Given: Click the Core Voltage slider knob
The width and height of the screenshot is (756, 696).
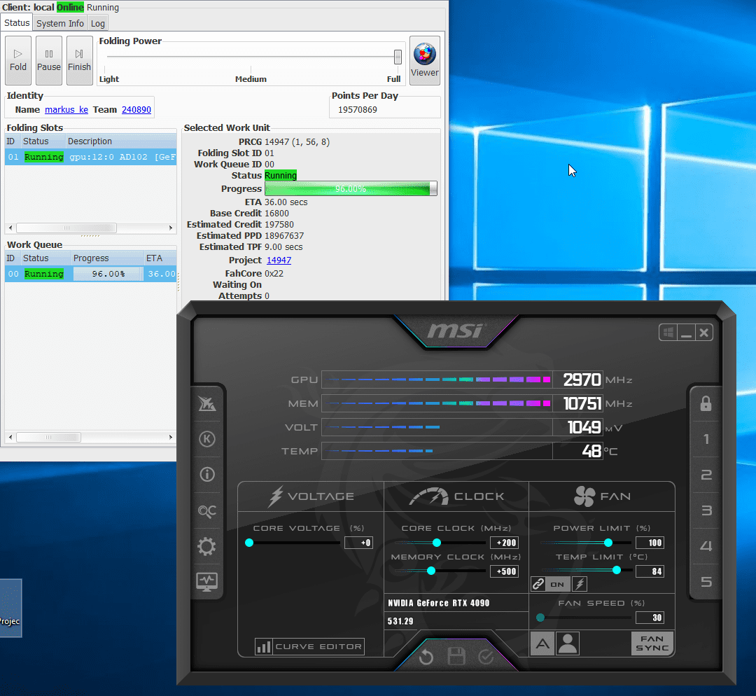Looking at the screenshot, I should [x=249, y=543].
